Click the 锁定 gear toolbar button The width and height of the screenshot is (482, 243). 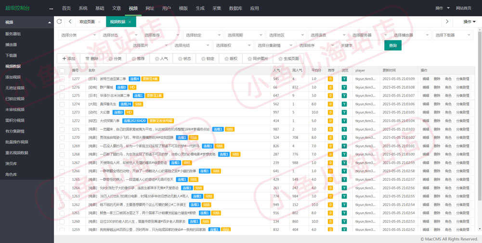pos(208,58)
